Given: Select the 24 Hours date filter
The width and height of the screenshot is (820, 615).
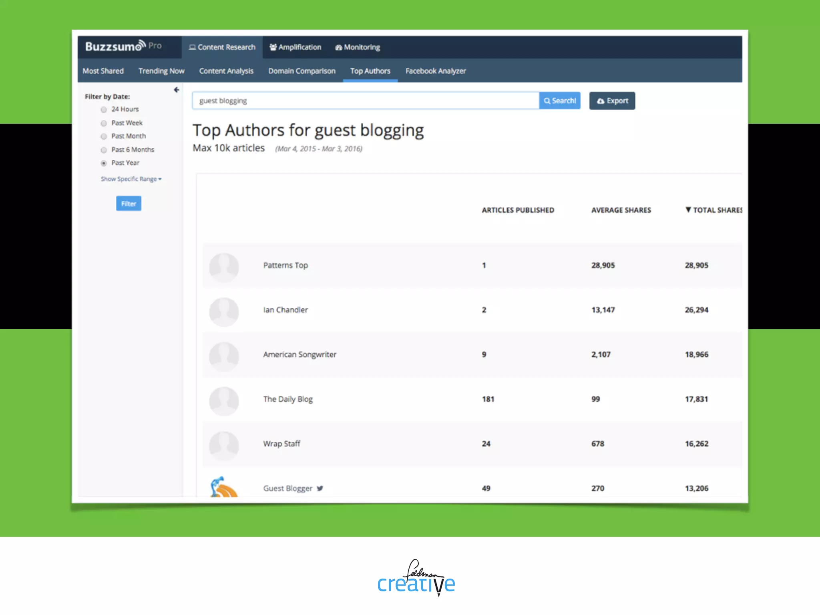Looking at the screenshot, I should [x=104, y=110].
